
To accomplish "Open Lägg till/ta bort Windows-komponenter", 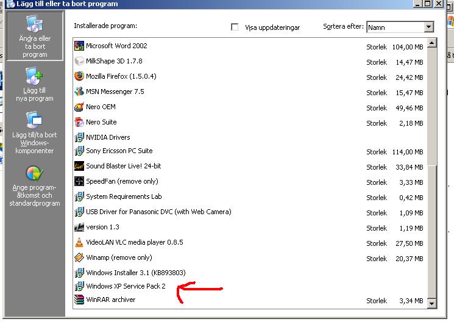I will [x=35, y=132].
